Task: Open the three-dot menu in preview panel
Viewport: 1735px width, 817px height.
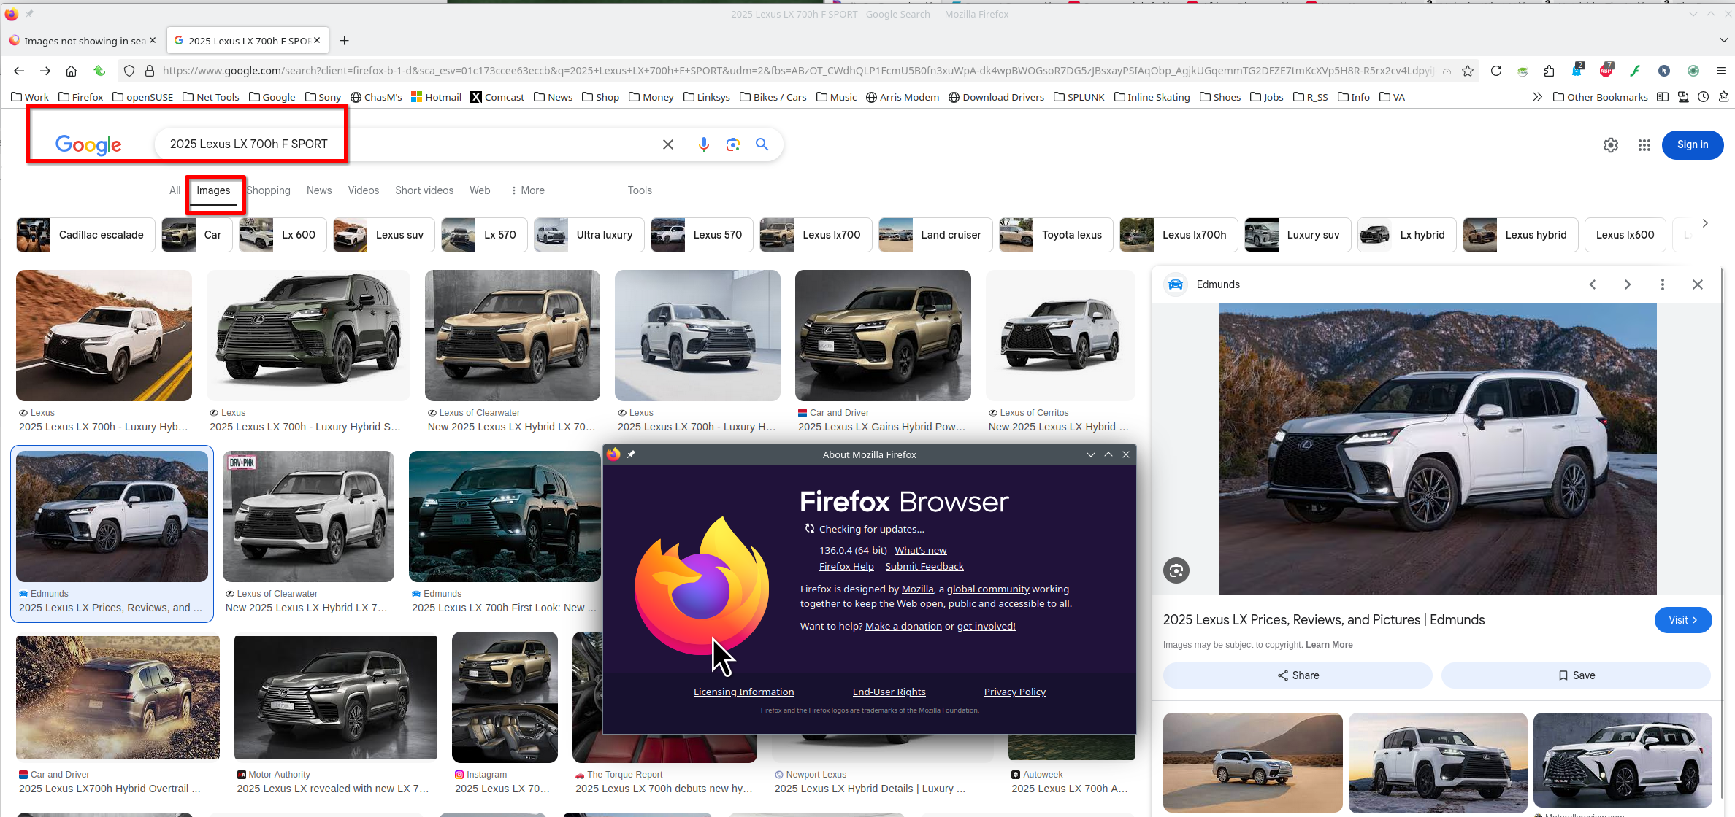Action: (x=1663, y=284)
